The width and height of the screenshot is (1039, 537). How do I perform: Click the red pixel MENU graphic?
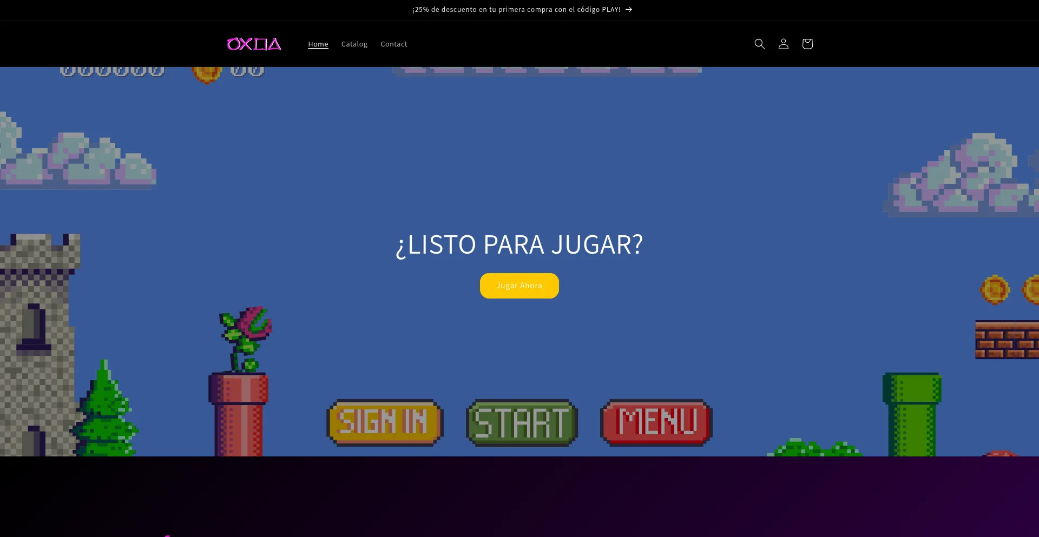point(656,422)
